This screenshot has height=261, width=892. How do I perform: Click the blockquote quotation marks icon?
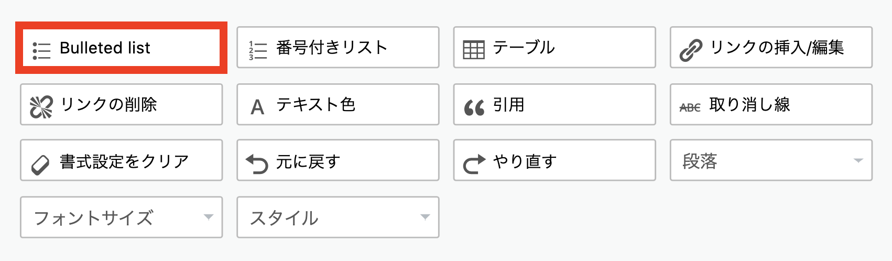point(474,108)
